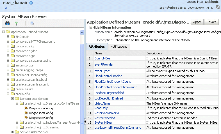Open the FloodControlIncidentTimePeriod attribute link
The height and width of the screenshot is (134, 221).
116,87
